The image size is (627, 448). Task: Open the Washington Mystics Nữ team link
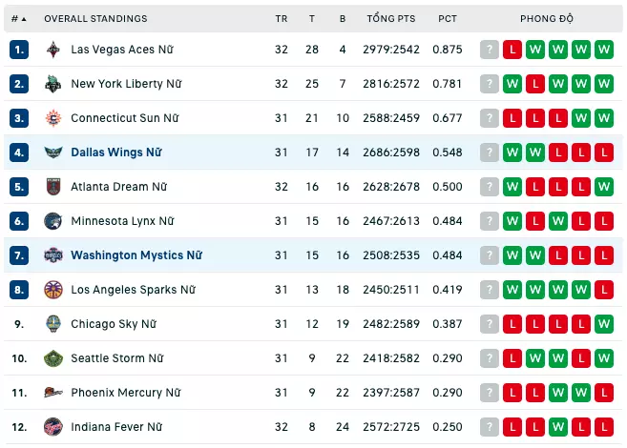(x=136, y=255)
